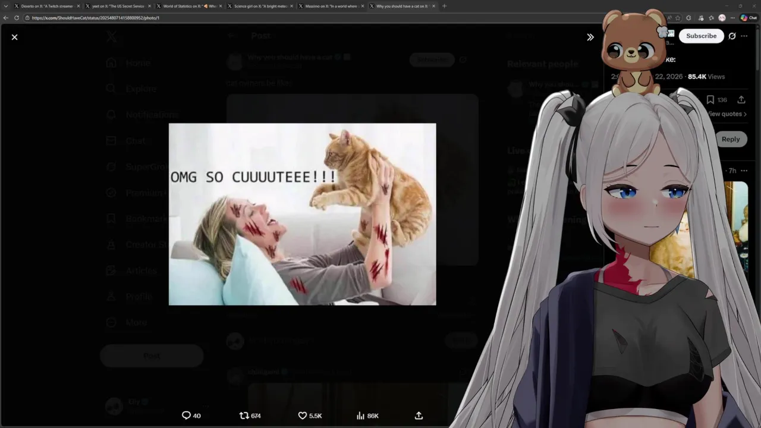The height and width of the screenshot is (428, 761).
Task: Open Notifications in the dimmed X sidebar
Action: coord(141,115)
